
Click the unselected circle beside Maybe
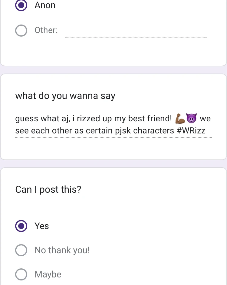[x=21, y=274]
